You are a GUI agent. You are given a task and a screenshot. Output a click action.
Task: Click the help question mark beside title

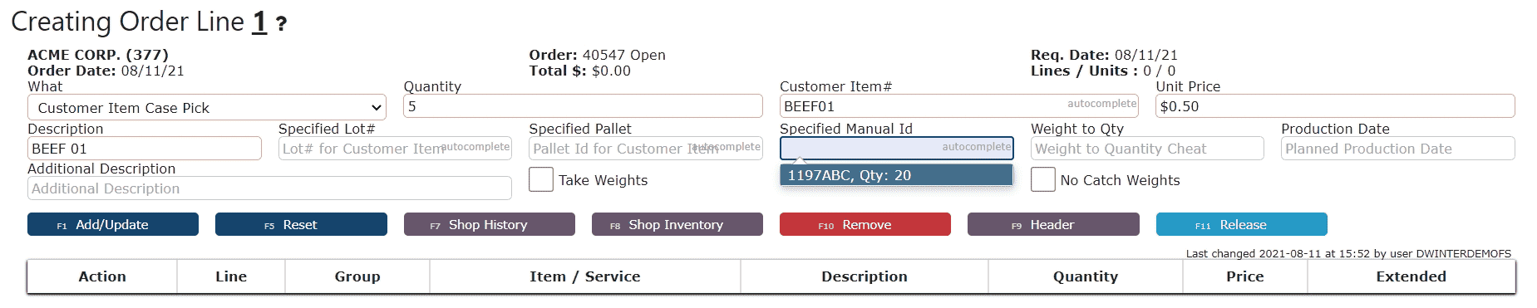(281, 23)
